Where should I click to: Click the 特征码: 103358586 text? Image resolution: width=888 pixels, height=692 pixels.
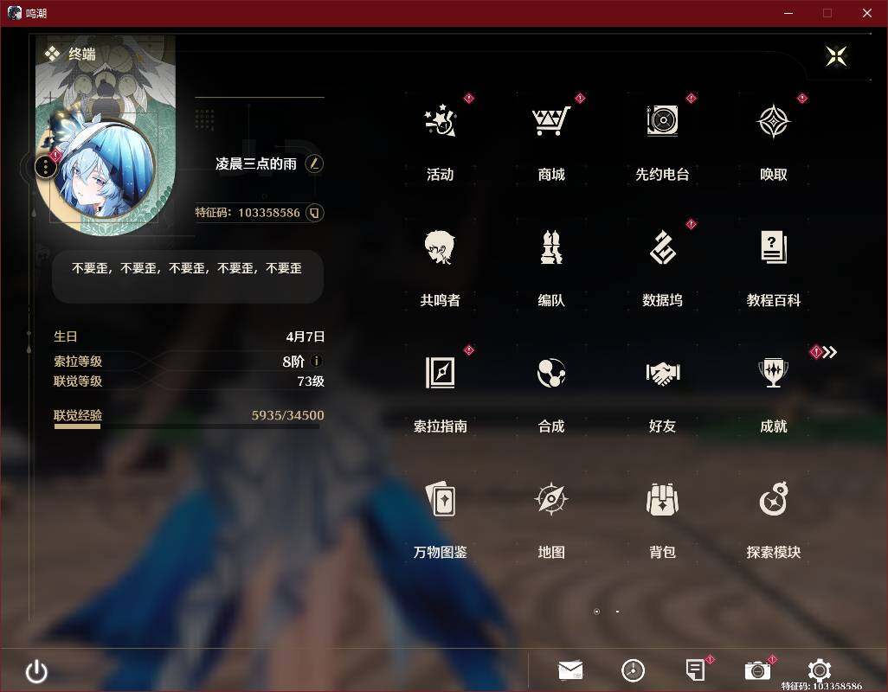248,213
